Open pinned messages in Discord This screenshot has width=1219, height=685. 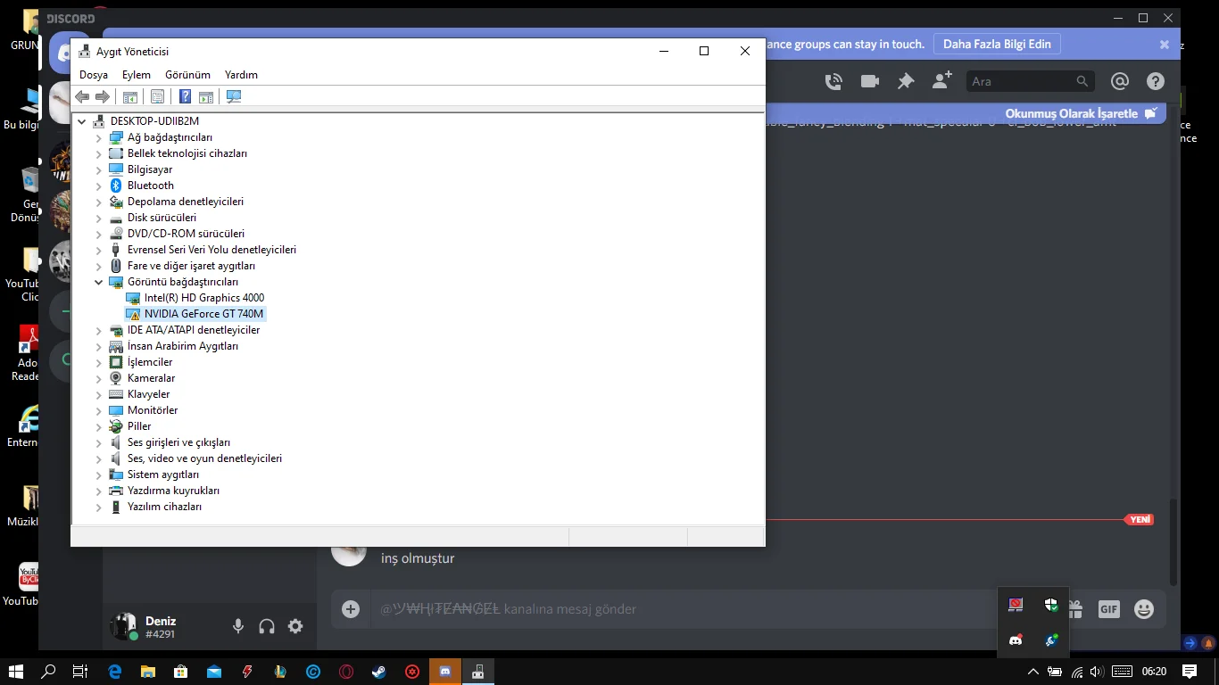coord(906,81)
